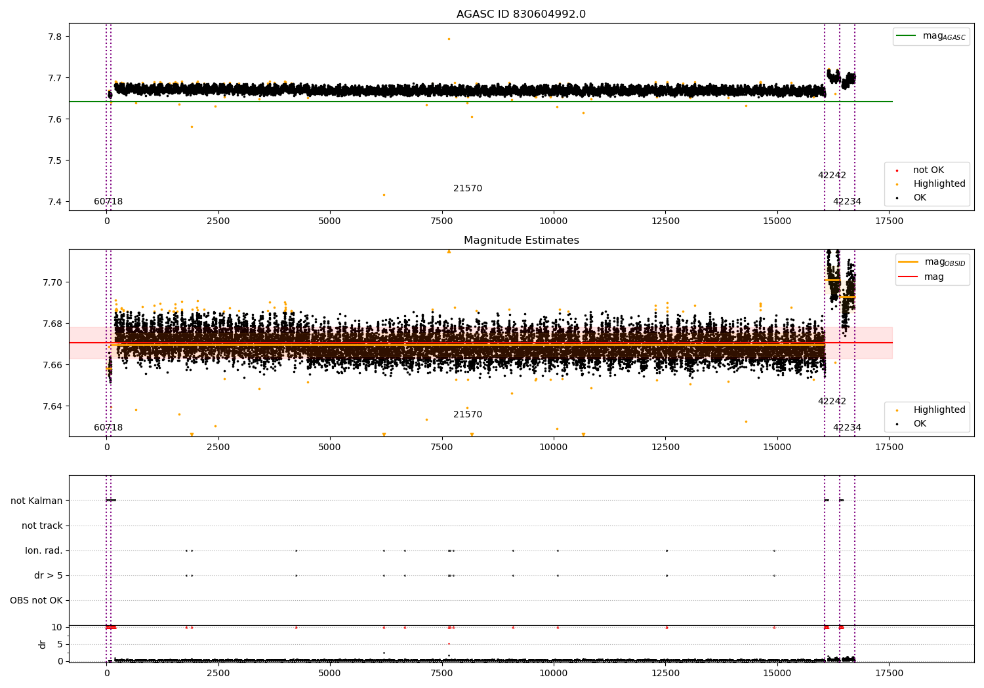
Task: Click the 'not track' row label
Action: click(x=42, y=526)
